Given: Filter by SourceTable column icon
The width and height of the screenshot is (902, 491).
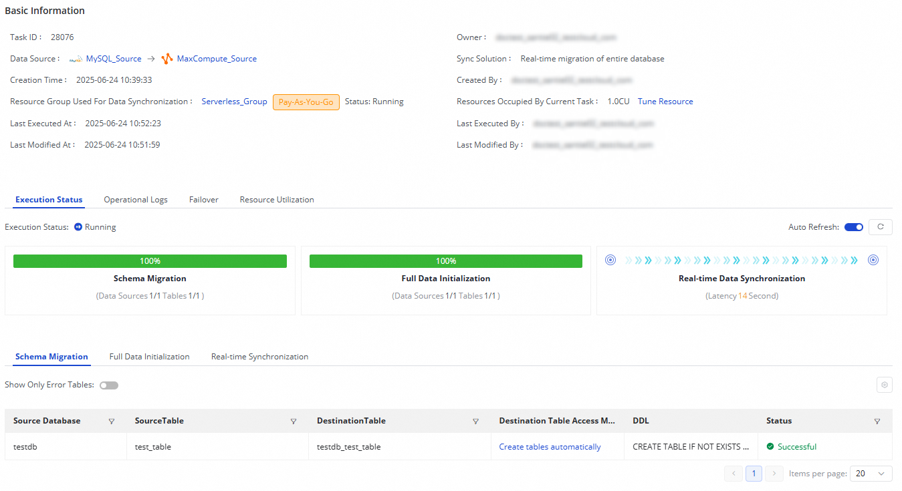Looking at the screenshot, I should [294, 422].
